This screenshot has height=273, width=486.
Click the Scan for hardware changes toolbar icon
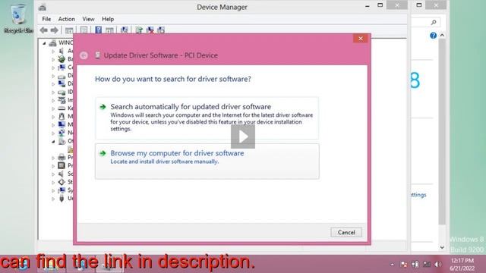pyautogui.click(x=125, y=30)
